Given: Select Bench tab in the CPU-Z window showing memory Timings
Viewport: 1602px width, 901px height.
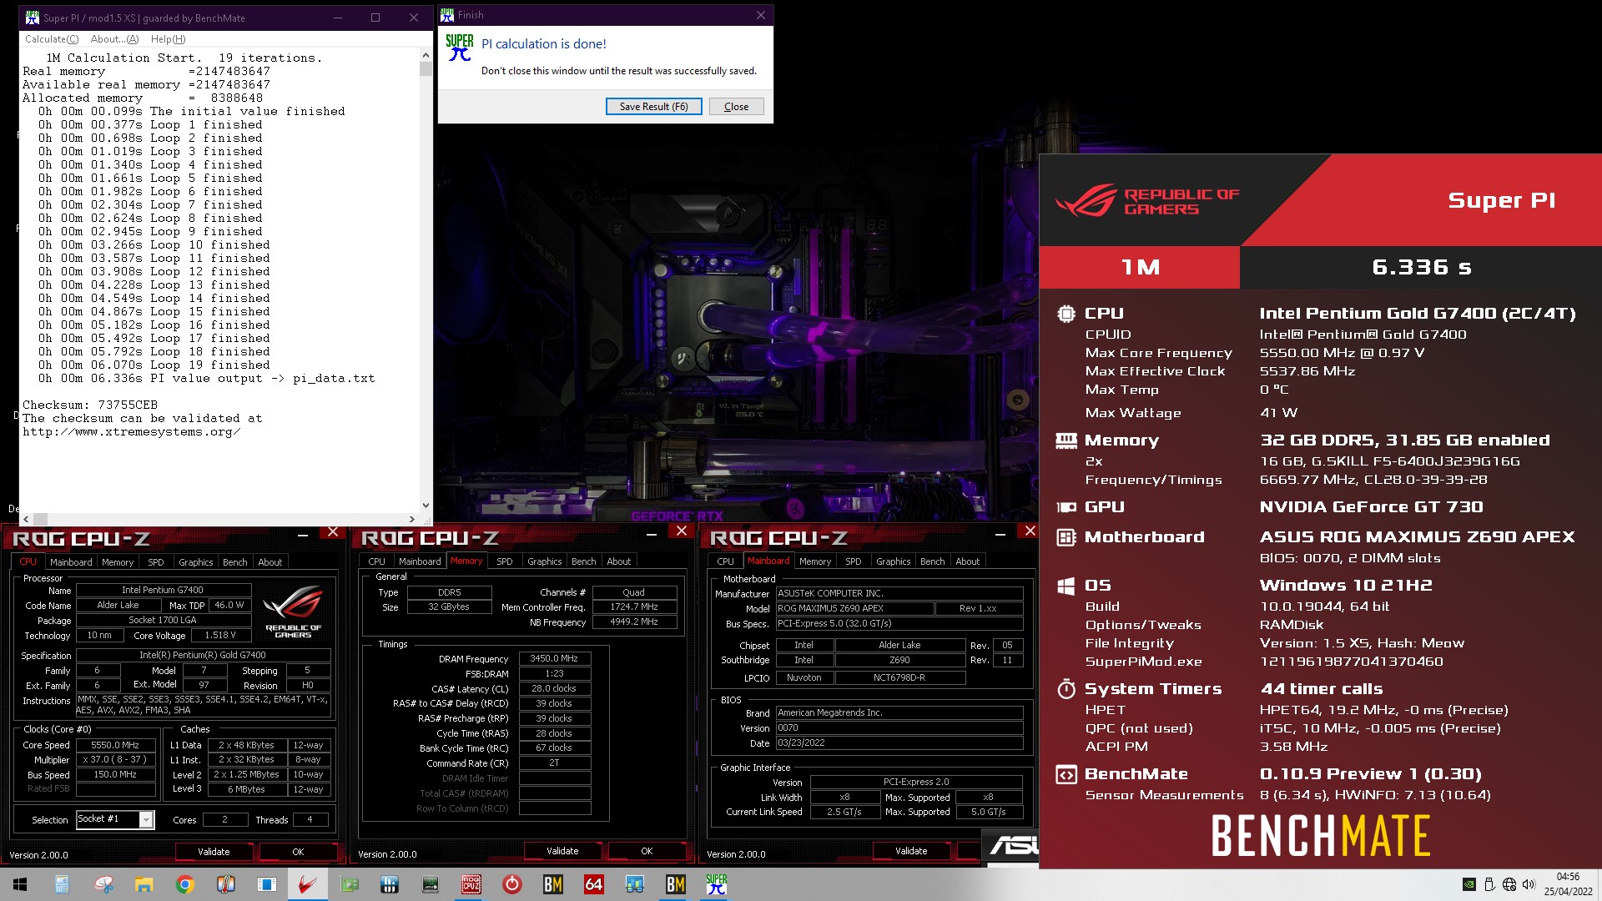Looking at the screenshot, I should pyautogui.click(x=584, y=561).
